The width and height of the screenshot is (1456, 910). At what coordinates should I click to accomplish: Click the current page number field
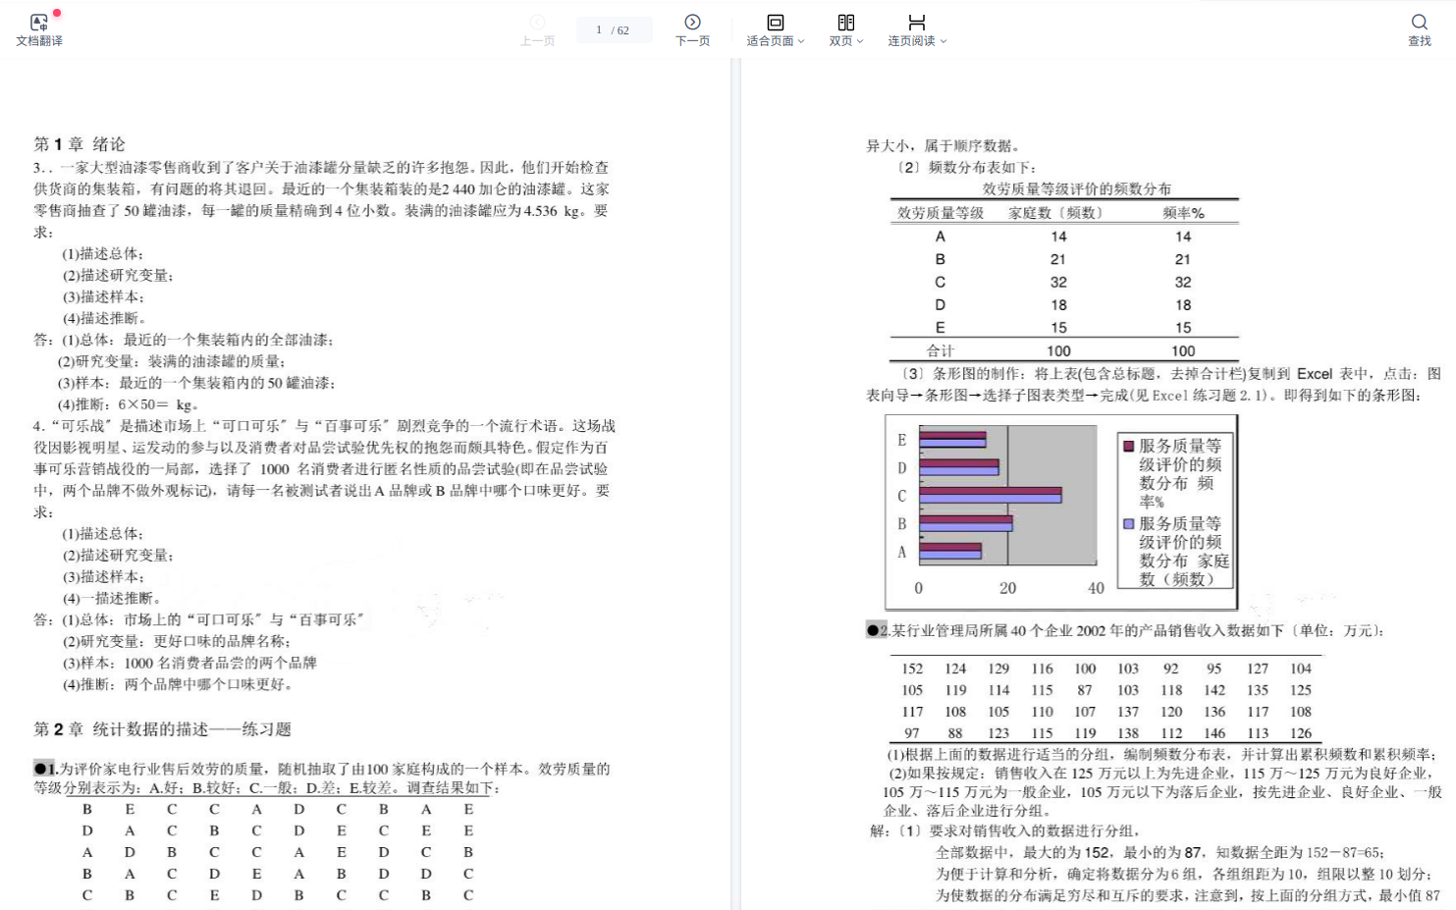point(599,30)
